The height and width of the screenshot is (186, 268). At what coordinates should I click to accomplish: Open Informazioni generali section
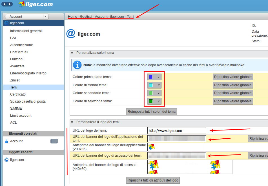(x=26, y=31)
